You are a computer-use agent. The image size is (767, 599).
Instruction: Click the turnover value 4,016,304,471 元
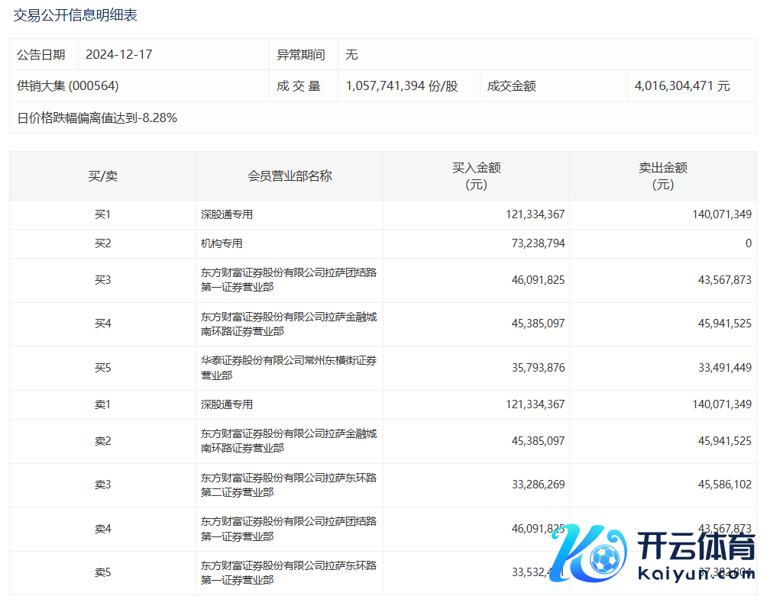[682, 86]
